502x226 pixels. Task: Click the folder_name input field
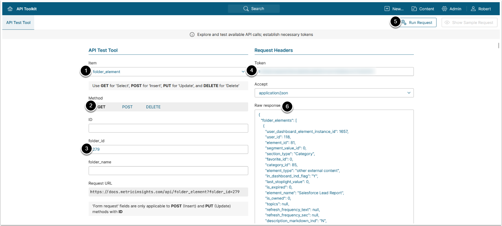pos(168,171)
